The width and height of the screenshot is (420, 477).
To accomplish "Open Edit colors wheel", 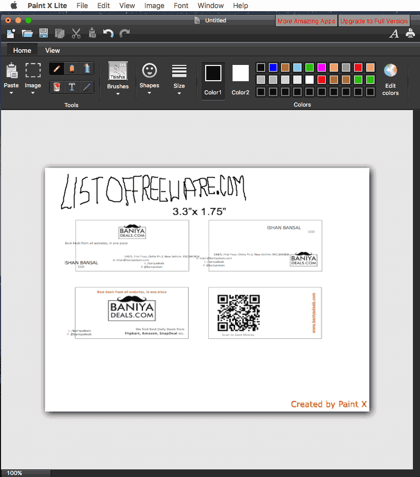I will tap(391, 71).
